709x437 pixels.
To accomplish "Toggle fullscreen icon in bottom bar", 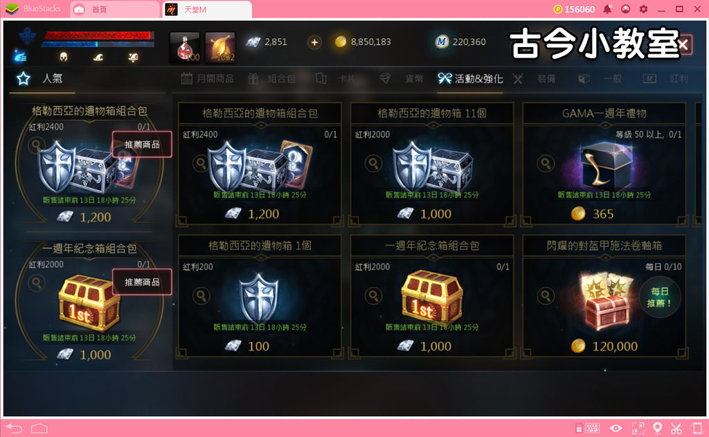I will coord(638,428).
